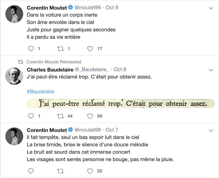
Task: Open the #Baudelaire hashtag link
Action: pyautogui.click(x=41, y=91)
